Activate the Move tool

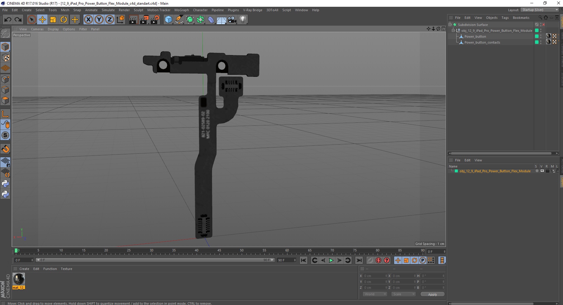42,20
